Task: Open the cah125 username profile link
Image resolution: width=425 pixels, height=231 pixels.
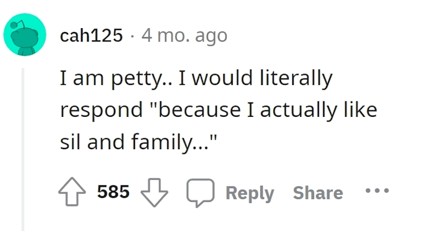Action: (x=91, y=36)
